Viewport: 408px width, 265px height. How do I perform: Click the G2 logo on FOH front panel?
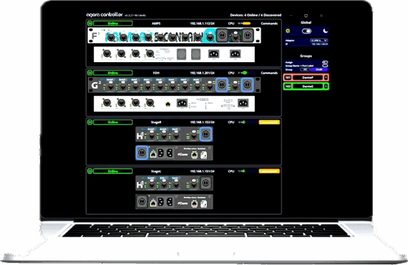pos(96,85)
